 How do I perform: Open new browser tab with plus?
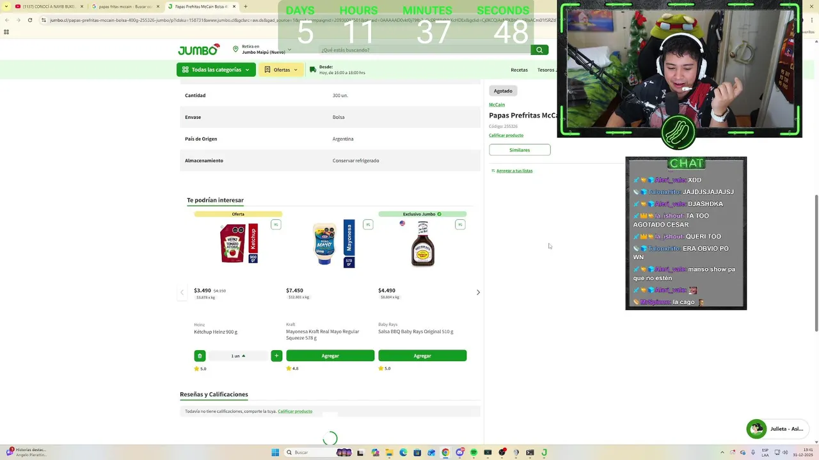click(245, 6)
